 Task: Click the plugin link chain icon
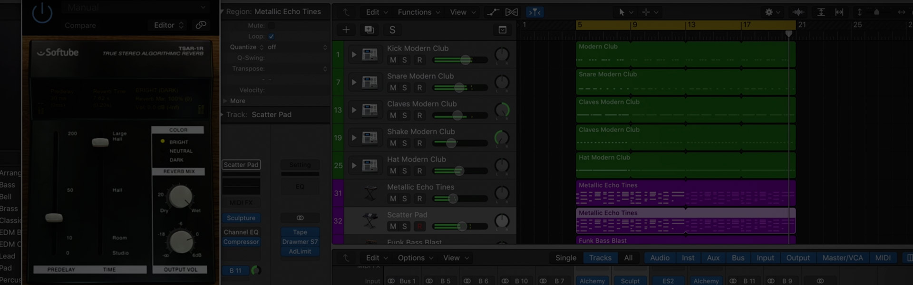pyautogui.click(x=201, y=25)
